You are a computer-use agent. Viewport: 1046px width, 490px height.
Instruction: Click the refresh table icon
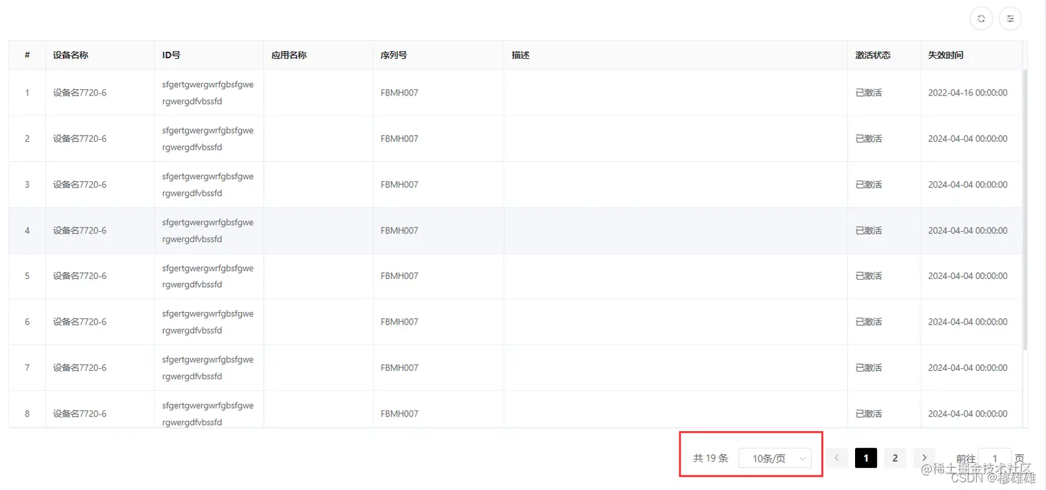click(x=981, y=19)
